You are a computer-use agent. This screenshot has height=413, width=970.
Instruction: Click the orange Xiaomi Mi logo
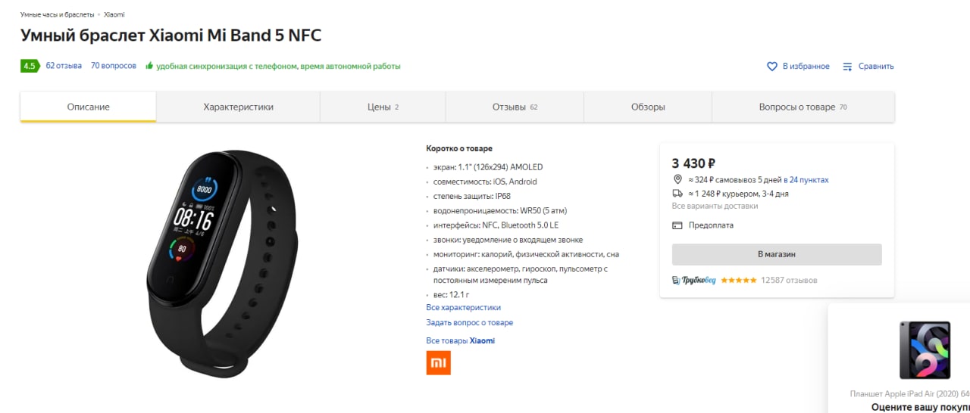[x=438, y=362]
